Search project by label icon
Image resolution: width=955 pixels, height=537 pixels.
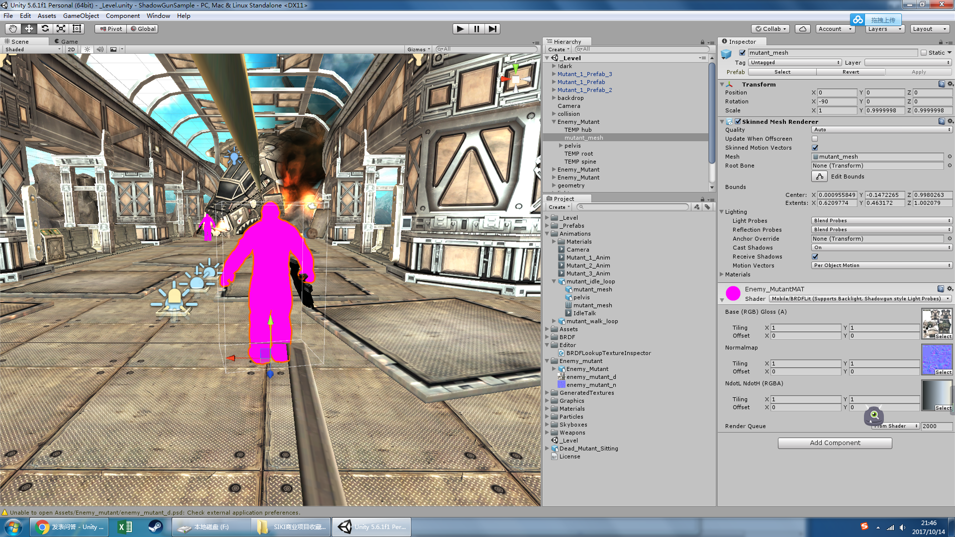(x=707, y=207)
